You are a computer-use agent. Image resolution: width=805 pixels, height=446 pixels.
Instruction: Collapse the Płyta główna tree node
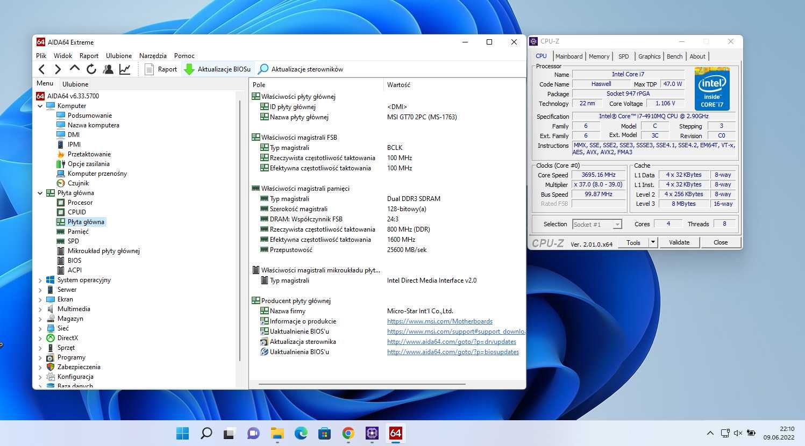click(40, 193)
